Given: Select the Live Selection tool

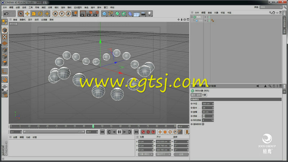Looking at the screenshot, I should (21, 14).
